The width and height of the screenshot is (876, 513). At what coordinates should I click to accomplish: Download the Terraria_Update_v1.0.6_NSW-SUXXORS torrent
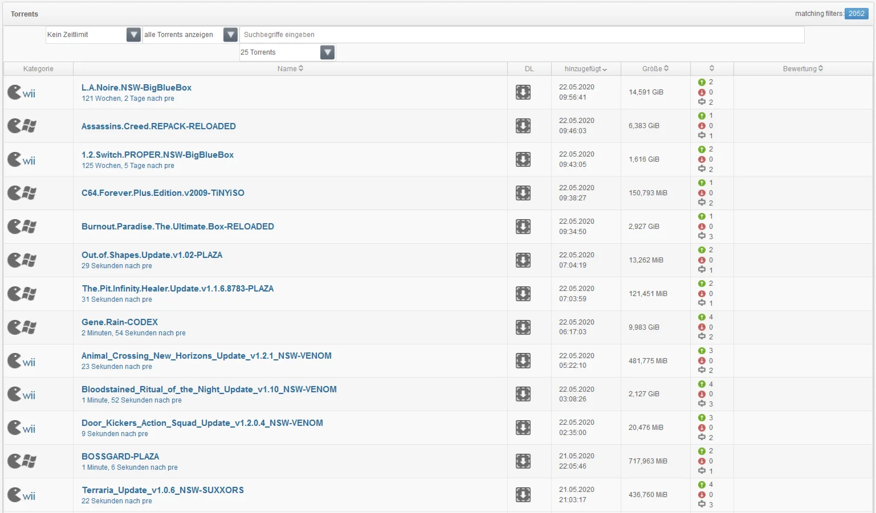coord(523,495)
